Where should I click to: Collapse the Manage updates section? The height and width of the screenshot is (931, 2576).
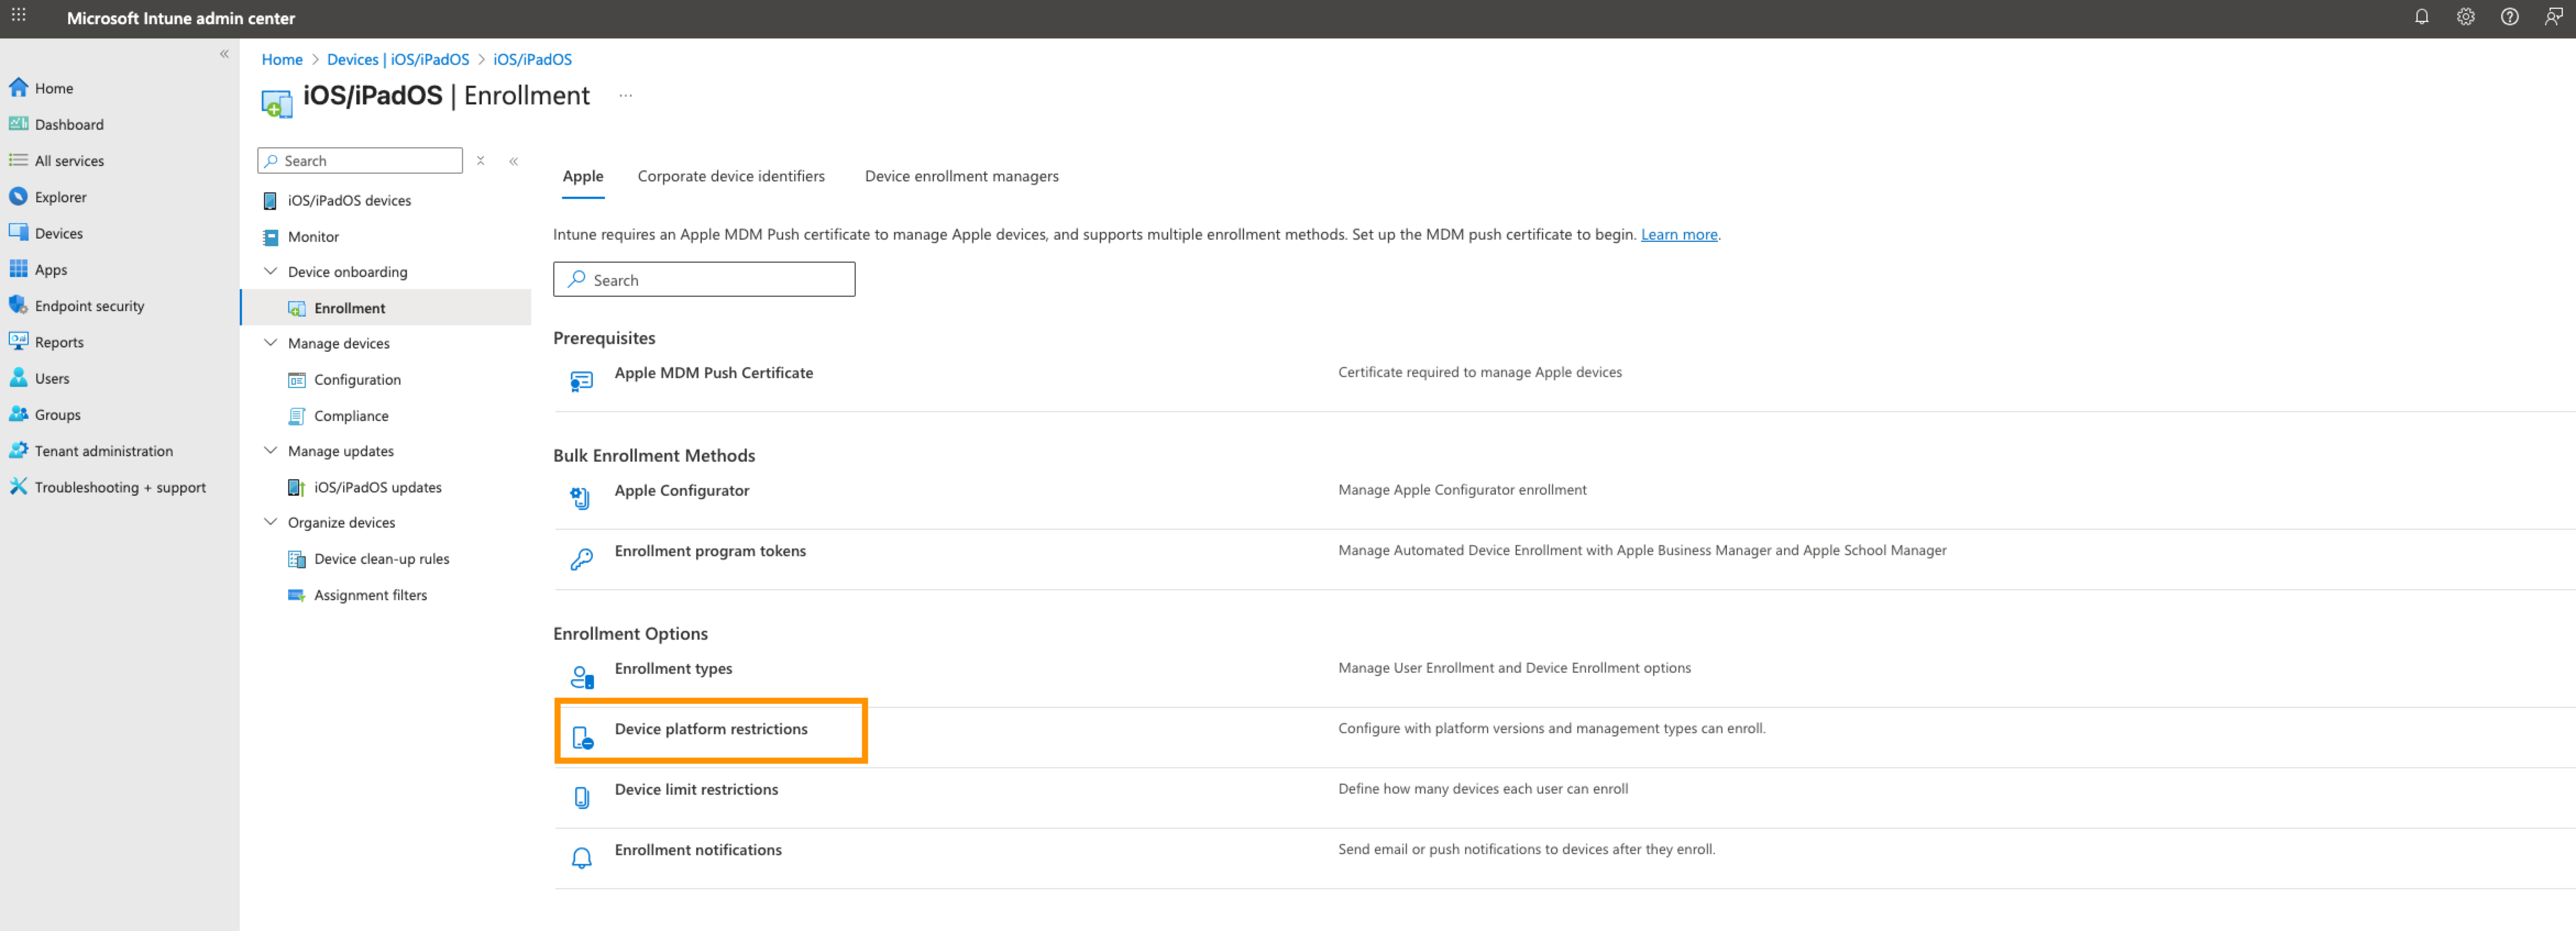pyautogui.click(x=270, y=450)
